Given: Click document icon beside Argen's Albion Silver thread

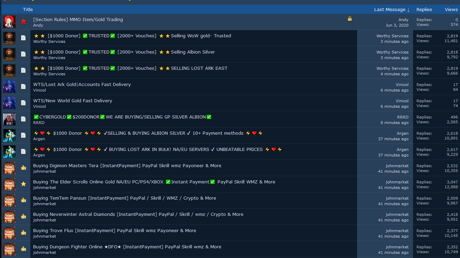Looking at the screenshot, I should (23, 135).
